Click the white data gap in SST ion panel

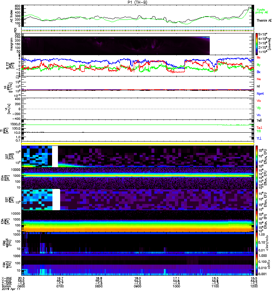point(55,157)
